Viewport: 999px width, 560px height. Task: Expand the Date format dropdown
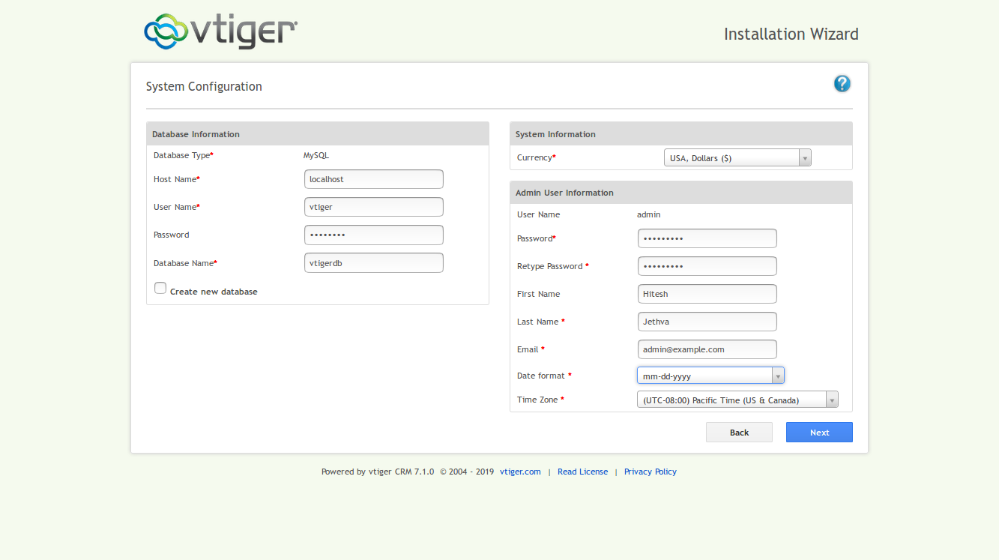(710, 376)
